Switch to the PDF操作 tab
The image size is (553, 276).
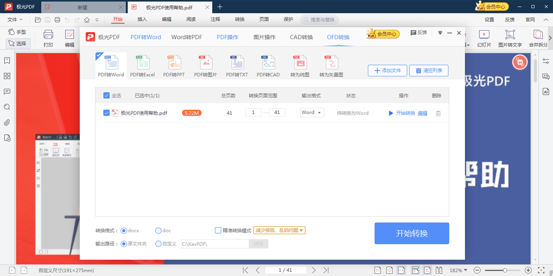tap(228, 37)
